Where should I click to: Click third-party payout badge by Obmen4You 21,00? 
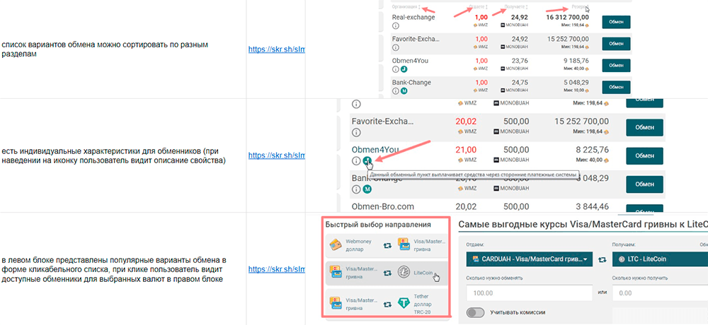[x=367, y=160]
